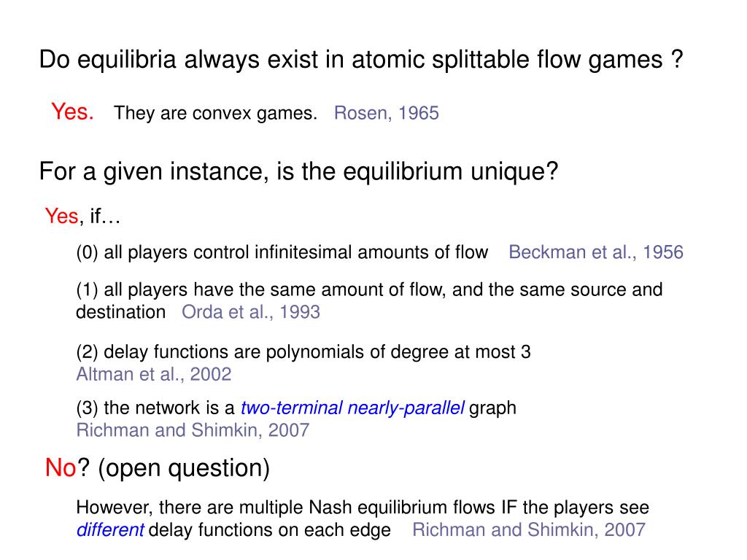Click the red Yes. answer text
This screenshot has width=747, height=560.
point(72,112)
